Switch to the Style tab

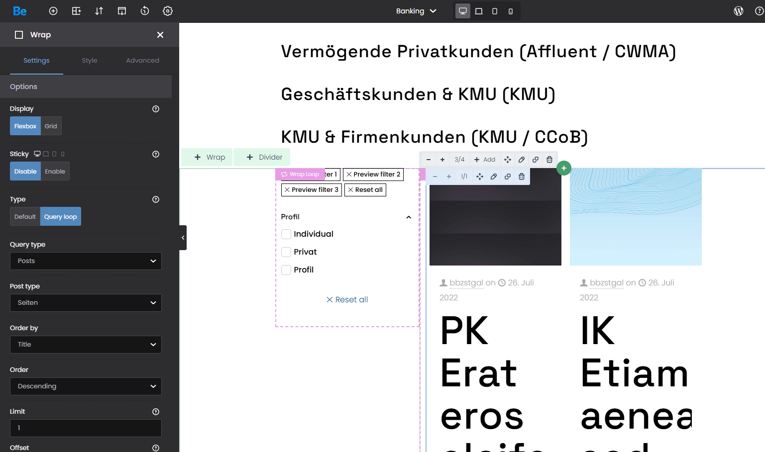tap(90, 61)
